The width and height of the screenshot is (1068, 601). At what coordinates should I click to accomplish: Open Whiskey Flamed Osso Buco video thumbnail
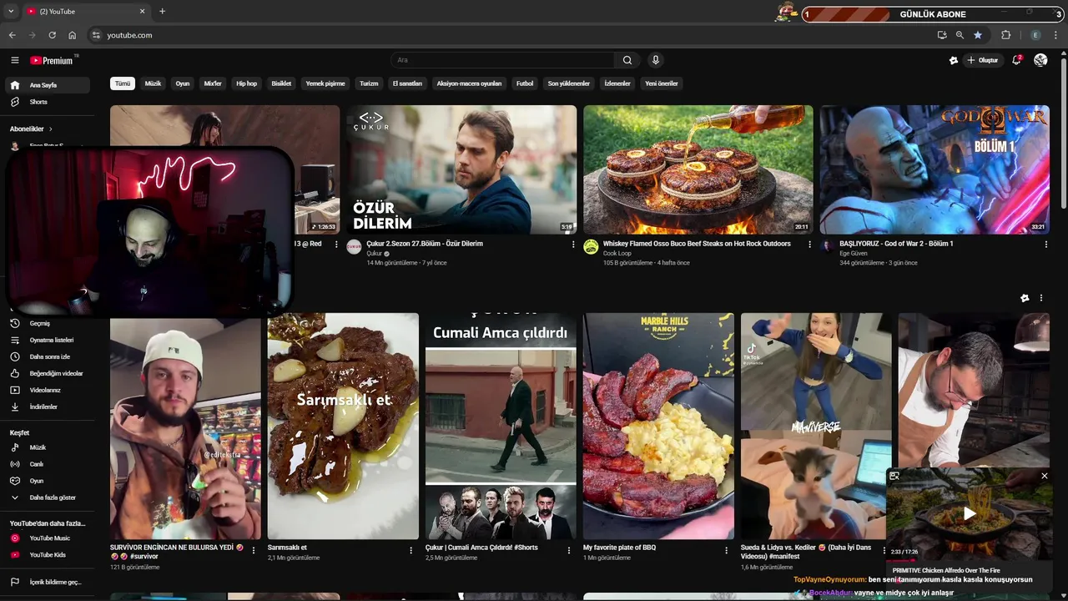[698, 169]
